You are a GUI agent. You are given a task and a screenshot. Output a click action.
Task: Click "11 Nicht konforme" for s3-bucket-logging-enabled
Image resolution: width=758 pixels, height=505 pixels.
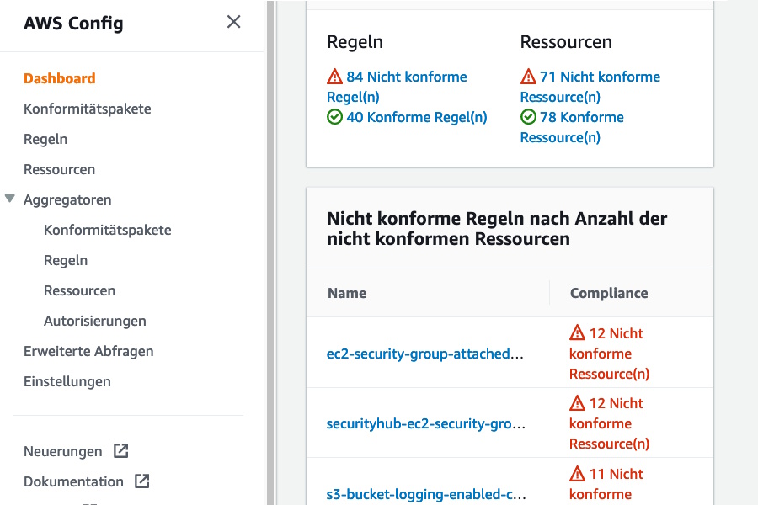pos(606,484)
